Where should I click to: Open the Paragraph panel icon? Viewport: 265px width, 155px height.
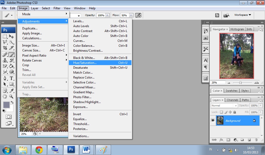(x=205, y=67)
